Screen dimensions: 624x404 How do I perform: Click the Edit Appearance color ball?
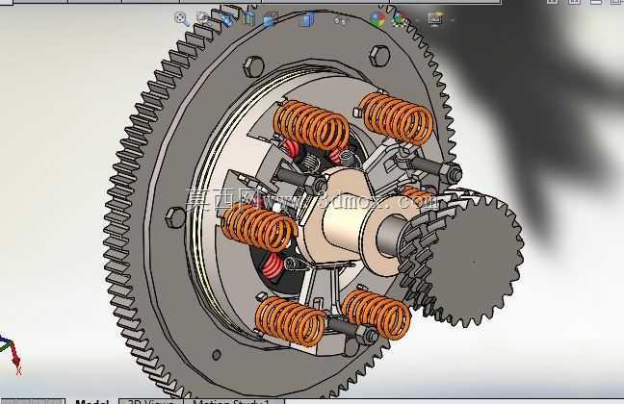377,18
